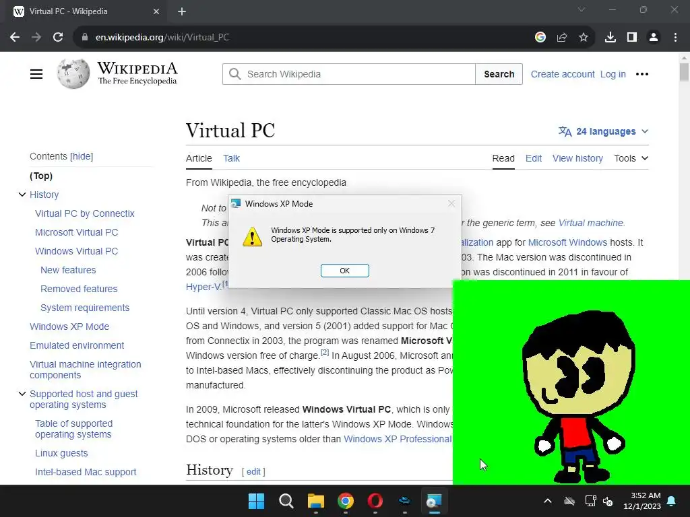Open the View history tab

577,158
